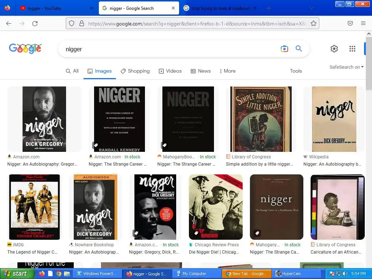Screen dimensions: 372x279
Task: Focus the Firefox address bar URL
Action: coord(197,24)
